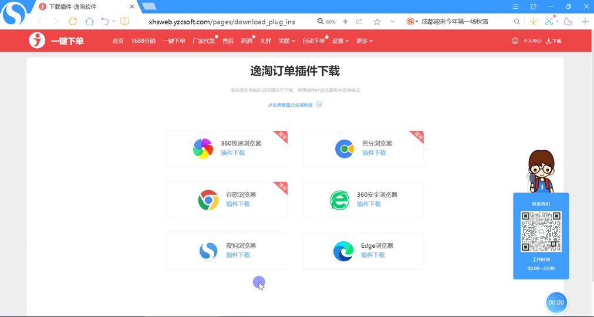The image size is (594, 317).
Task: Click the 下载 button in the red header
Action: [x=553, y=41]
